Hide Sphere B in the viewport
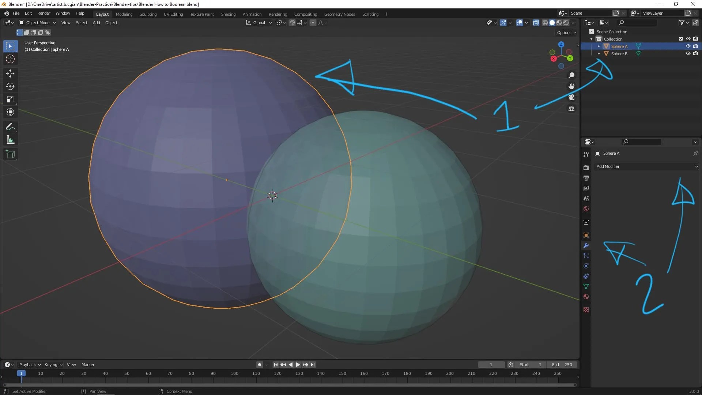Image resolution: width=702 pixels, height=395 pixels. click(x=688, y=53)
